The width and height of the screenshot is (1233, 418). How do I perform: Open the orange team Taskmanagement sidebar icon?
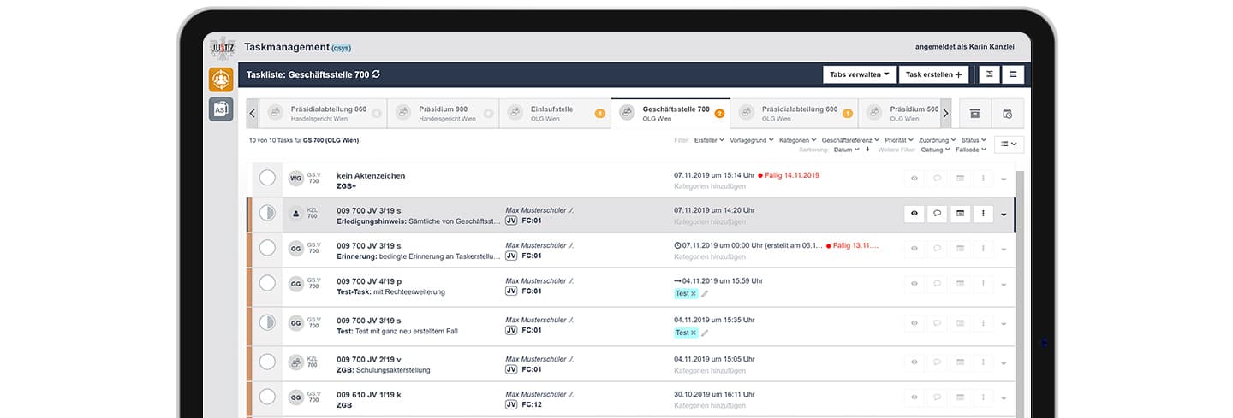(221, 79)
